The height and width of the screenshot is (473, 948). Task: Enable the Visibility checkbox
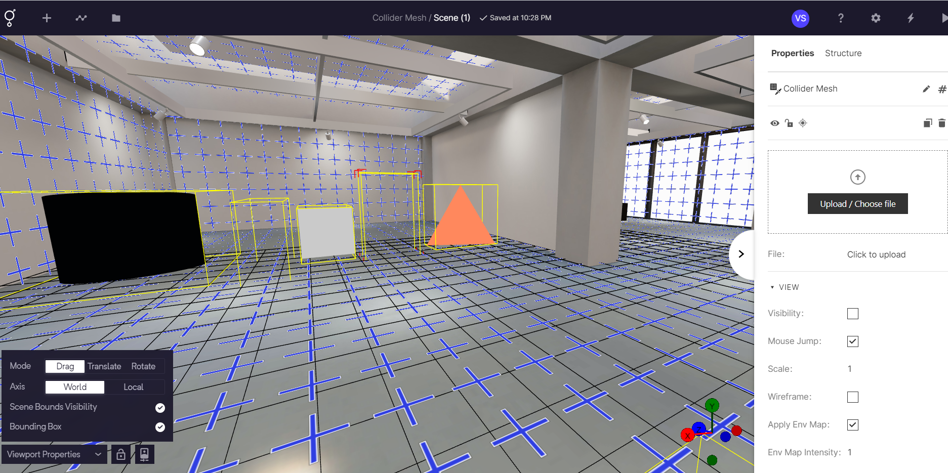[853, 314]
